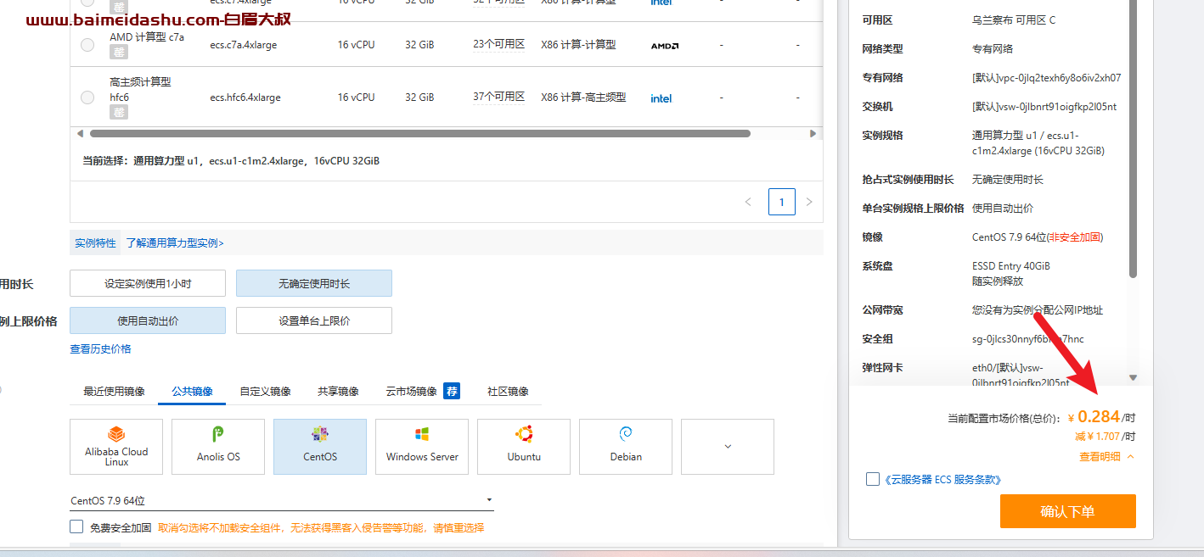Click the 0.284 price value
This screenshot has height=557, width=1204.
tap(1099, 416)
